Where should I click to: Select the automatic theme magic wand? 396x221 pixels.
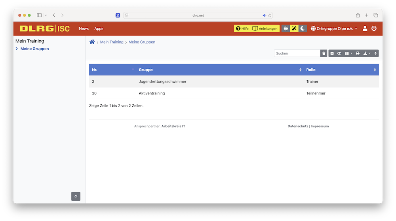click(294, 28)
